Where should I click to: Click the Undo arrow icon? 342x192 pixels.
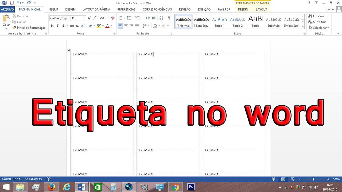[19, 3]
